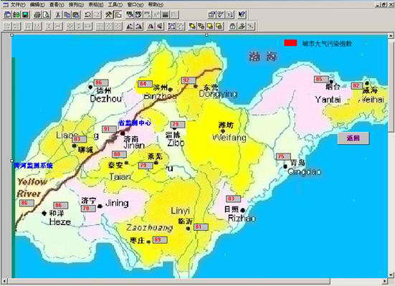Click the Cut scissors icon
The height and width of the screenshot is (286, 395).
pyautogui.click(x=58, y=14)
